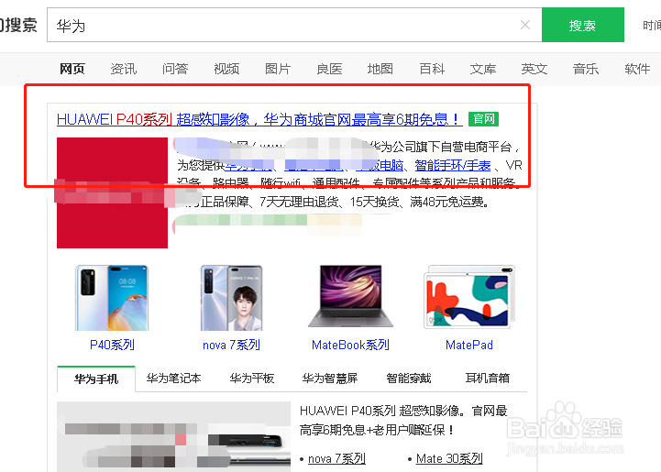The image size is (661, 472).
Task: Open the 文库 tab
Action: coord(483,69)
